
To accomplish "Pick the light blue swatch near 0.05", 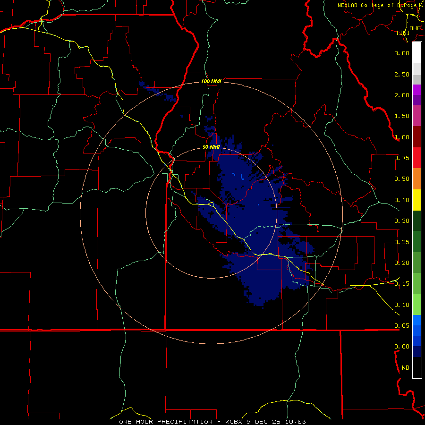I will [417, 320].
